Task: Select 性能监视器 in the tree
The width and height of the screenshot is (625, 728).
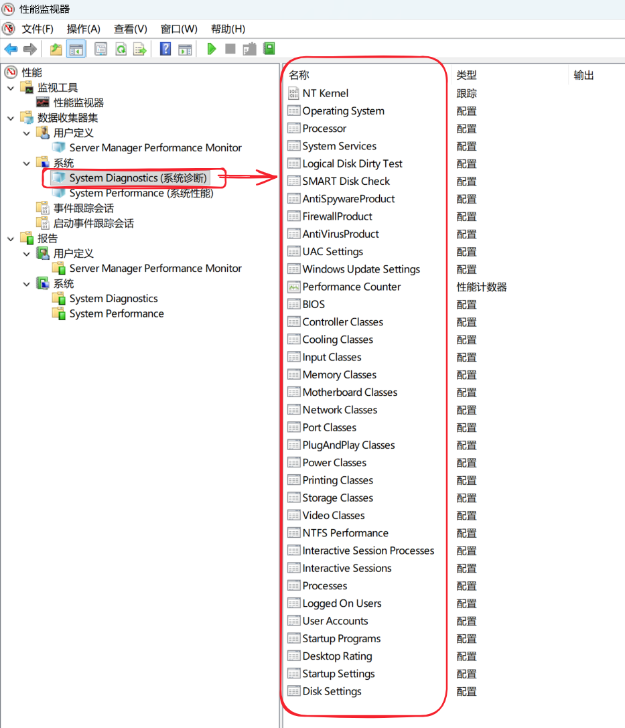Action: pos(78,102)
